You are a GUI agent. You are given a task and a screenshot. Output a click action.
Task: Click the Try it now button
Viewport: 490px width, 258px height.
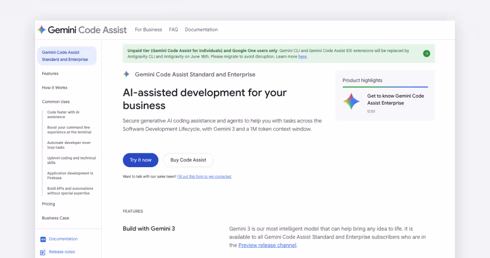click(x=141, y=160)
